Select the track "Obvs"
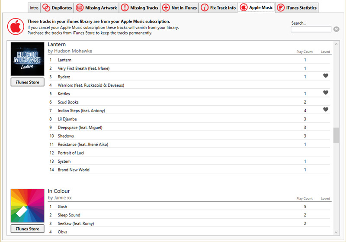Image resolution: width=346 pixels, height=242 pixels. [x=189, y=232]
